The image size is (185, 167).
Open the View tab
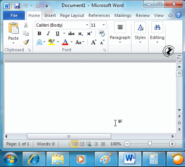(x=159, y=15)
